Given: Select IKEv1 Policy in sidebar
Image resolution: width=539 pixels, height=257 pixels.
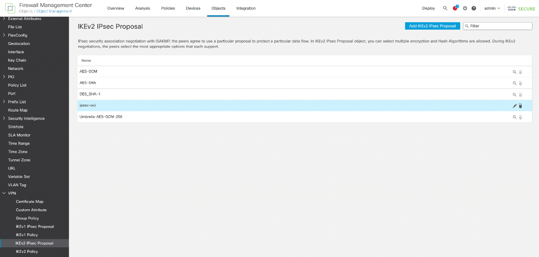Looking at the screenshot, I should [27, 235].
